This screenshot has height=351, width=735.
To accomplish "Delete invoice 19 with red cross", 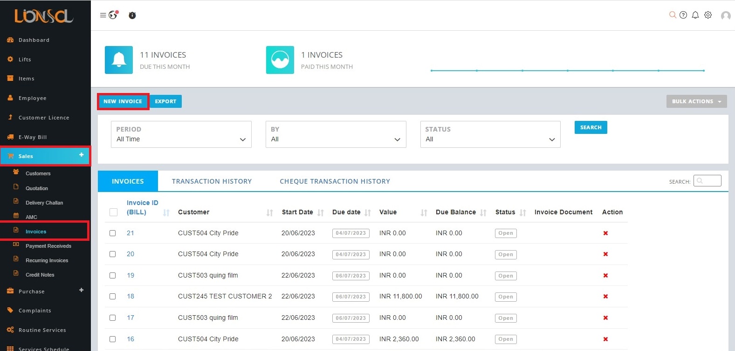I will (605, 275).
